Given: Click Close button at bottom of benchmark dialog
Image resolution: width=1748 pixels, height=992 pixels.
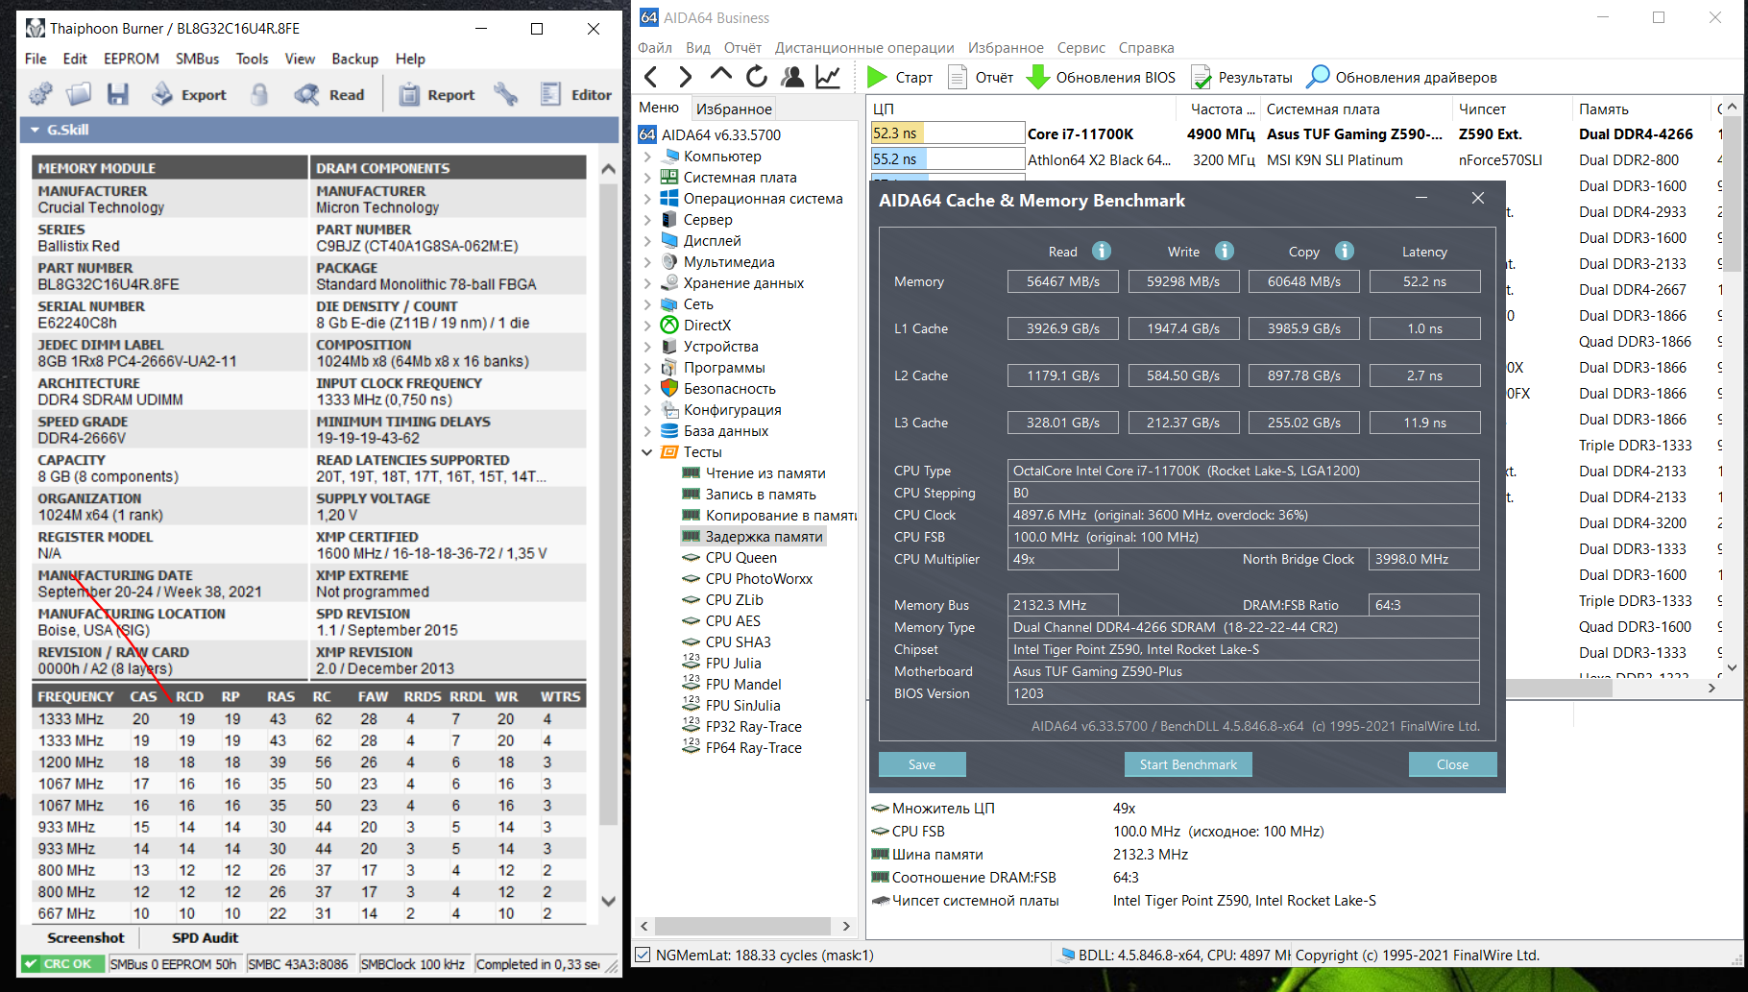Looking at the screenshot, I should click(1452, 764).
